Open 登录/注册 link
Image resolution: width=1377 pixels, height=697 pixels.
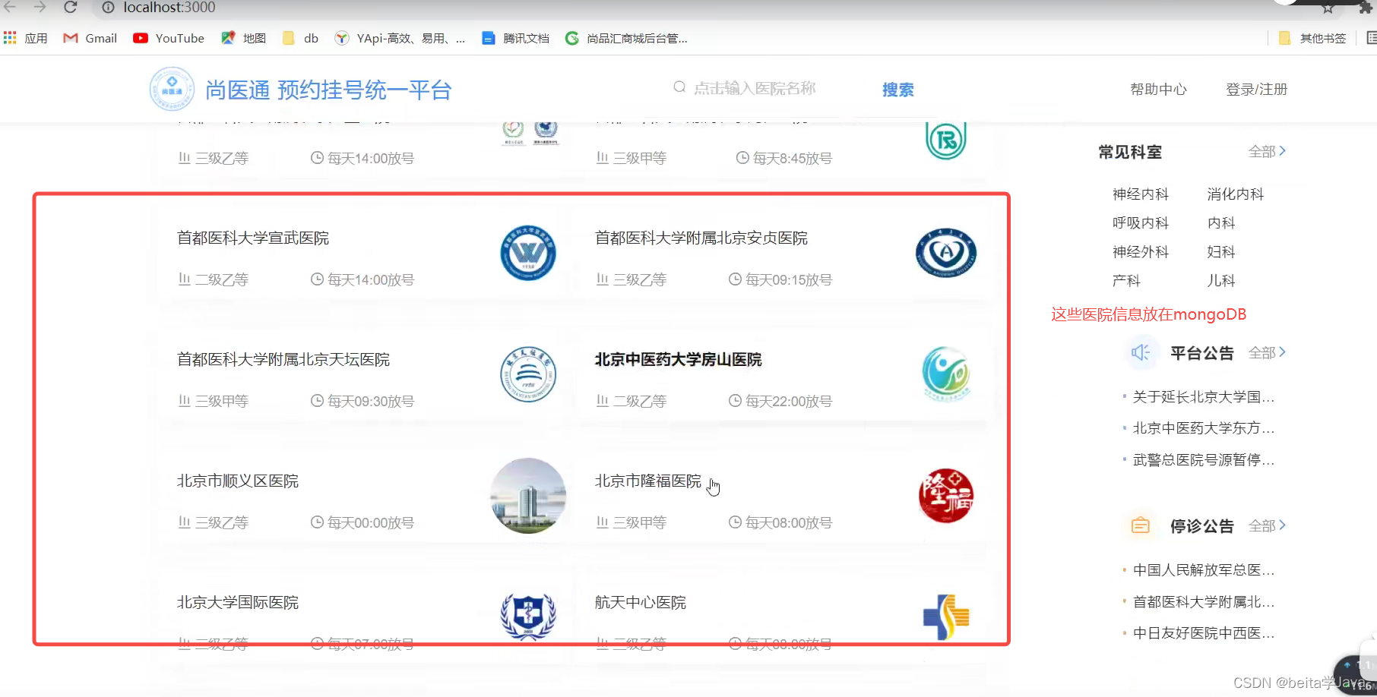tap(1256, 90)
